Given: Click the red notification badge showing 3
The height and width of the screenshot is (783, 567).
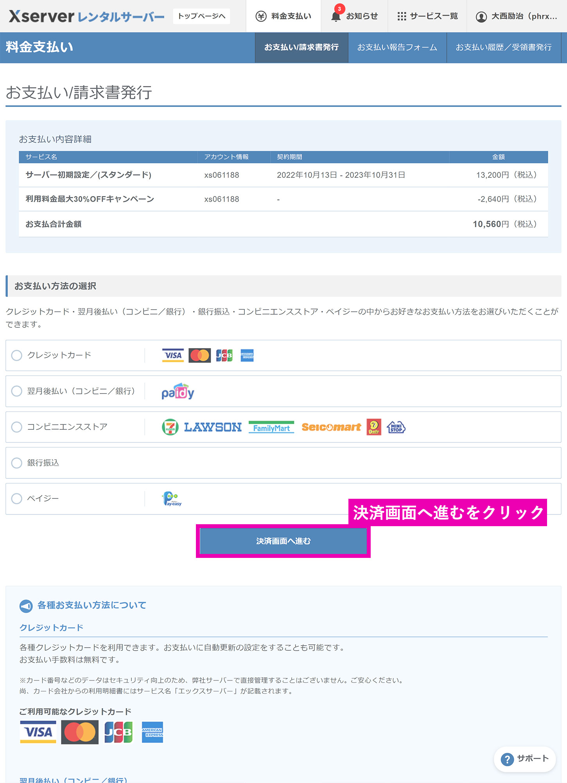Looking at the screenshot, I should click(x=339, y=9).
